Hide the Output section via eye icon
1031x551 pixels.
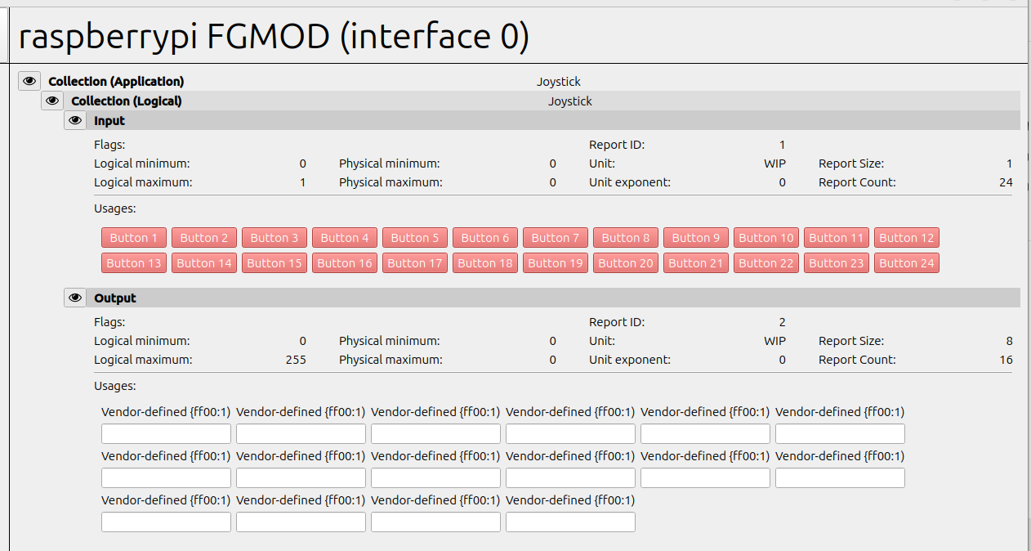pyautogui.click(x=75, y=298)
